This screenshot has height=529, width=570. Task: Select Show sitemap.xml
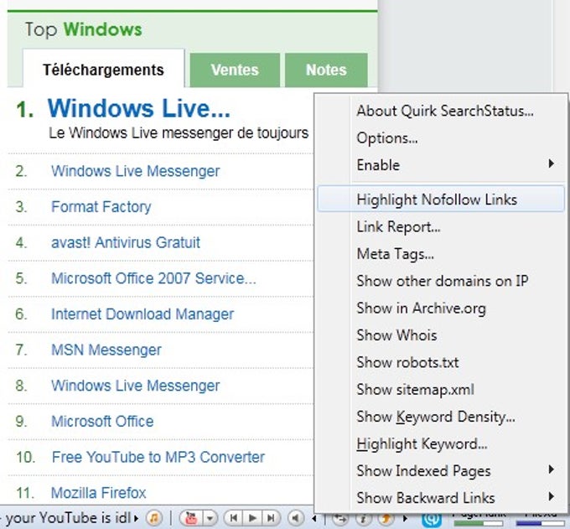(x=441, y=389)
